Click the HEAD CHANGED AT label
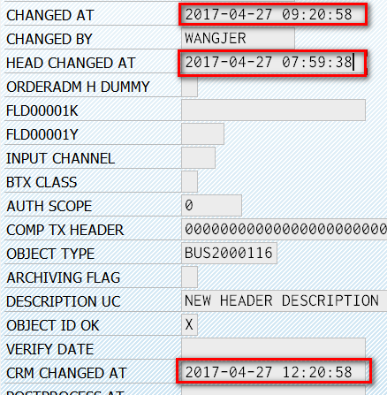This screenshot has width=387, height=395. click(x=71, y=63)
